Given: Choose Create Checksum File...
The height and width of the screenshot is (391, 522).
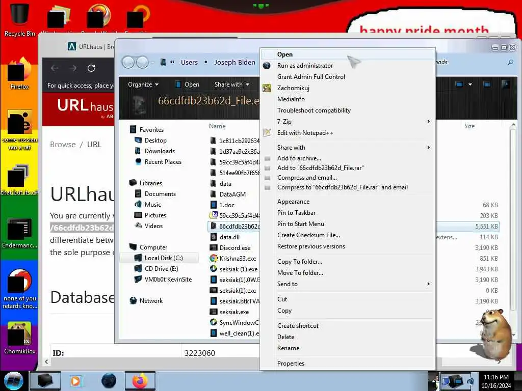Looking at the screenshot, I should coord(348,235).
